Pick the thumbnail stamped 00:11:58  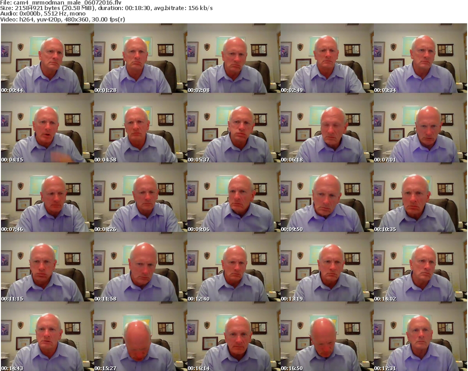(x=141, y=267)
